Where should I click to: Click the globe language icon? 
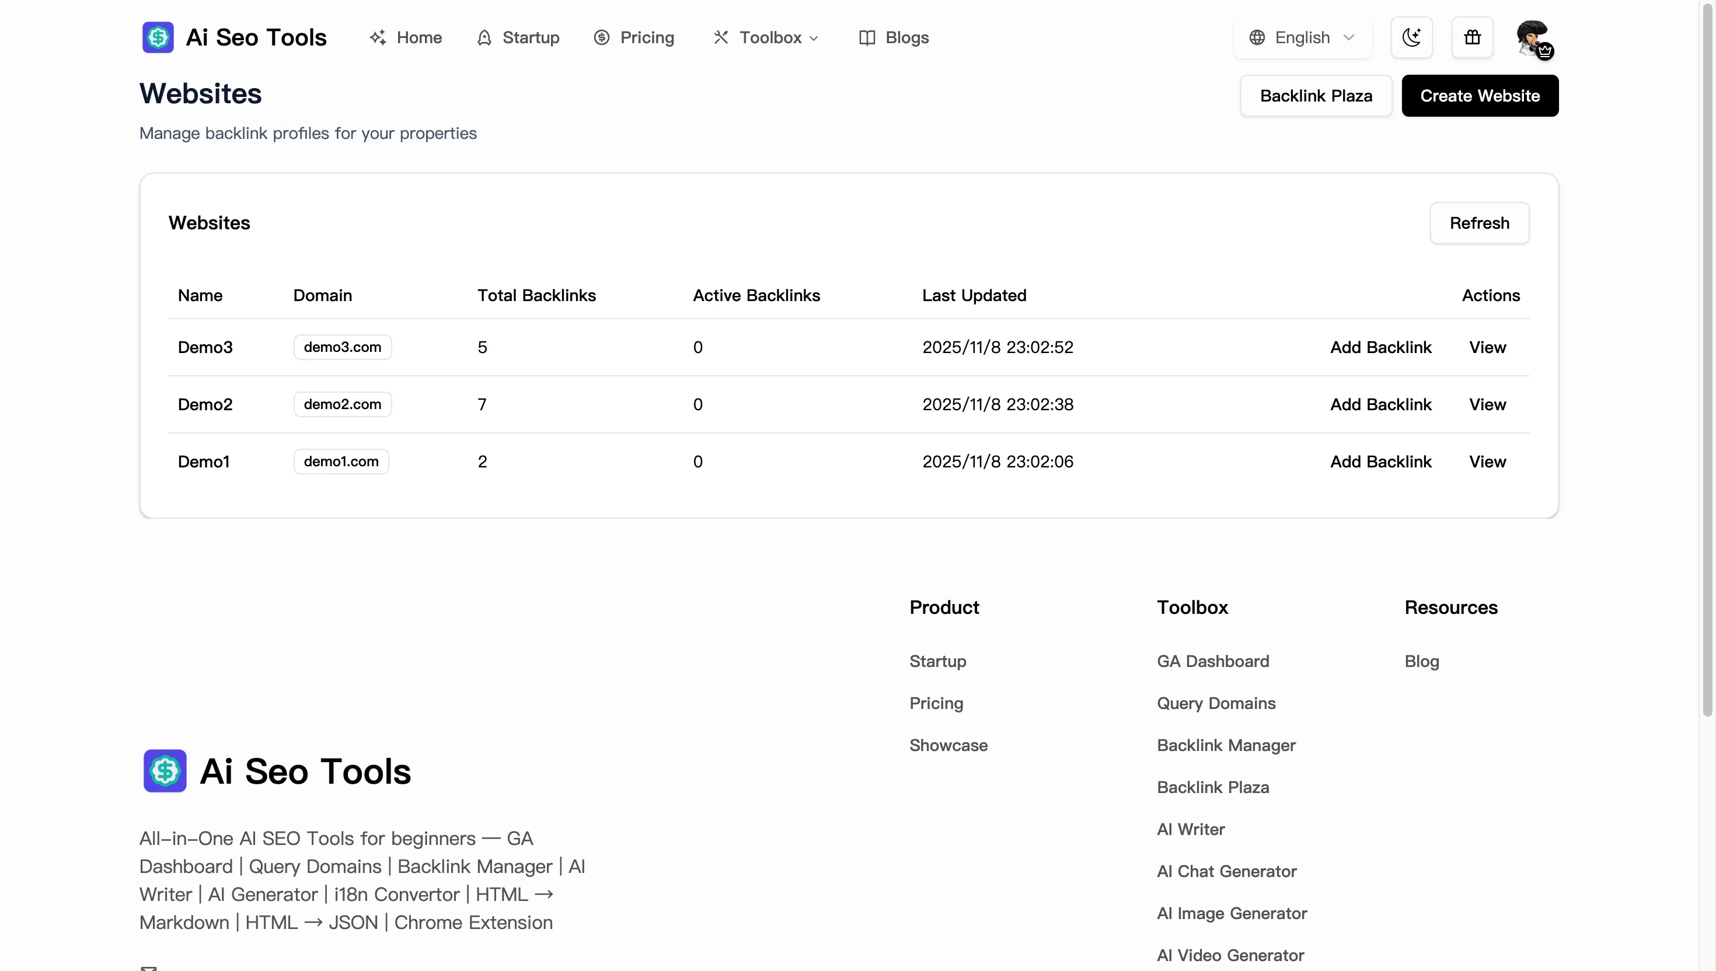1257,37
